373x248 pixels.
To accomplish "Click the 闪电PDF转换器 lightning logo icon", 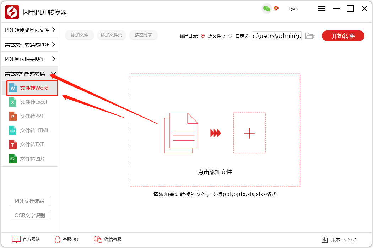I will (x=12, y=12).
